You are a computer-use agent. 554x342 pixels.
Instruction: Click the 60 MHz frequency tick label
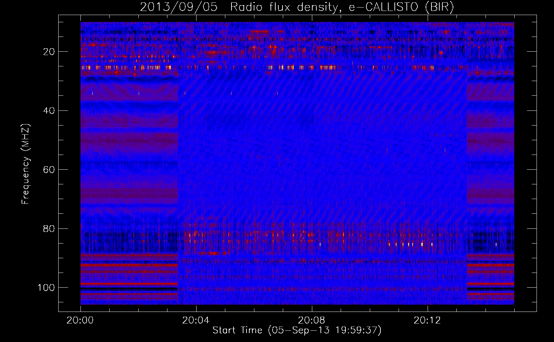[49, 170]
